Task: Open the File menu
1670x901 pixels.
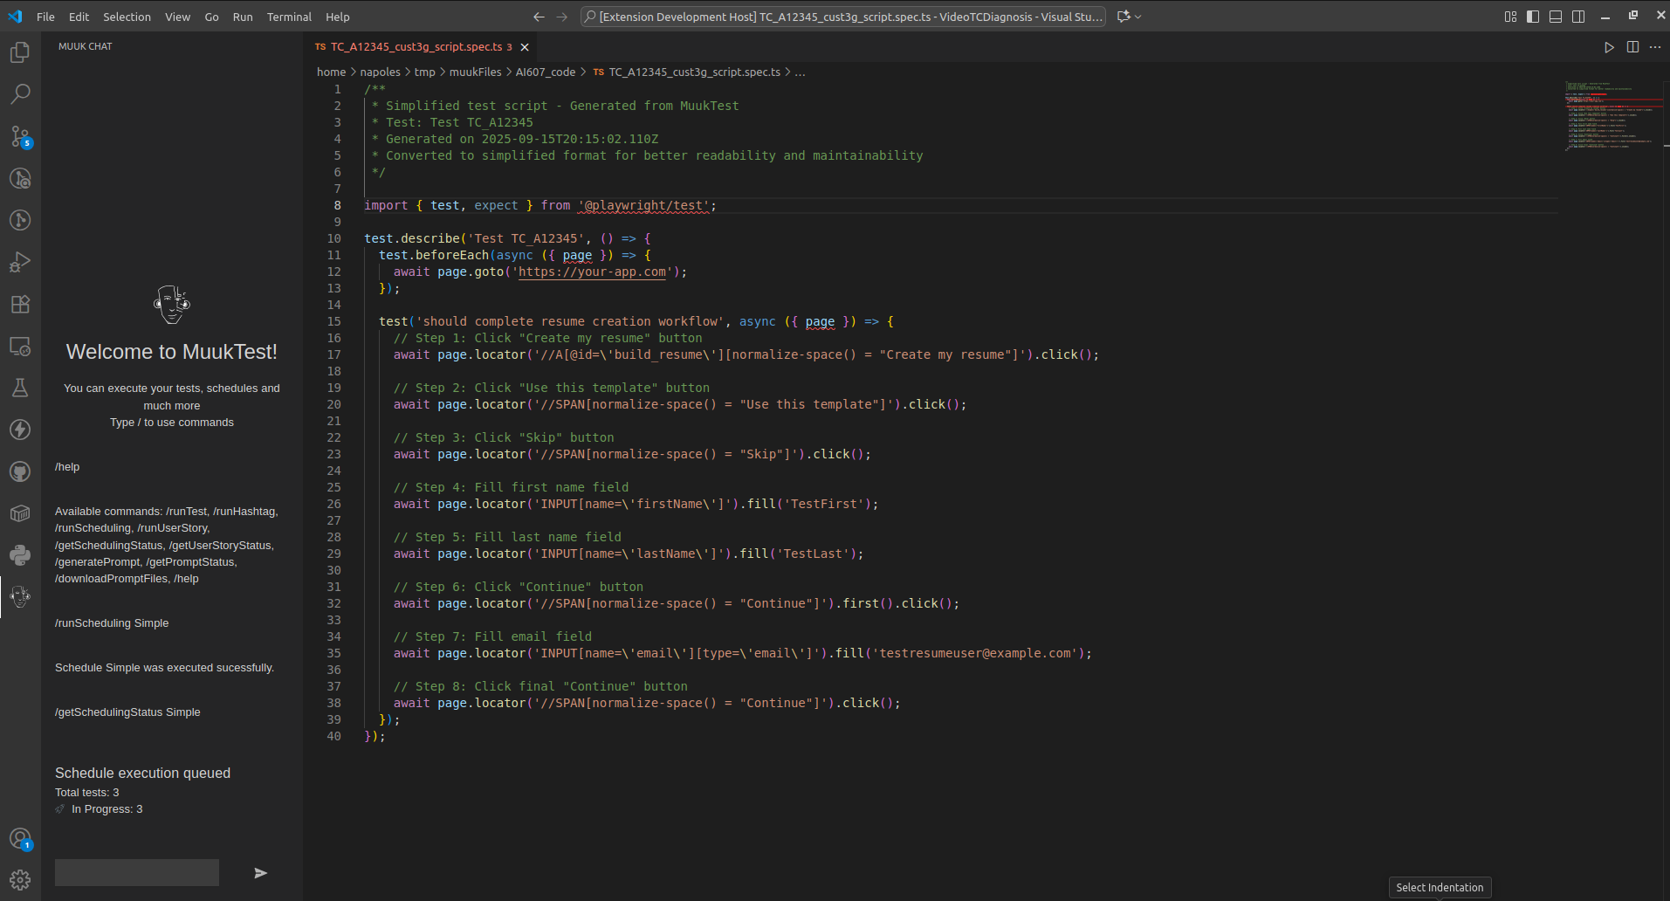Action: 45,17
